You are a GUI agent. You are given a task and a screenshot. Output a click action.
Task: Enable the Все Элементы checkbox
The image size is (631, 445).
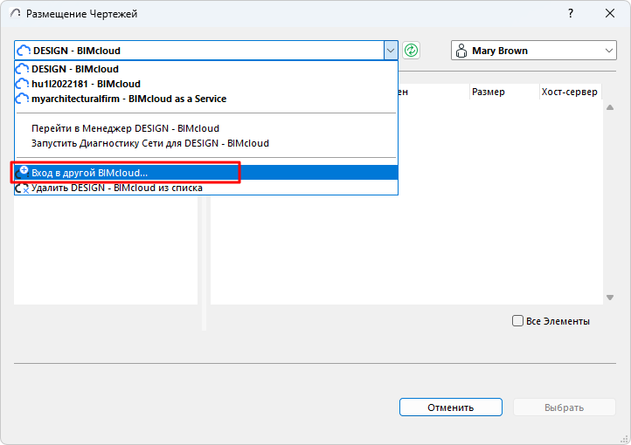(517, 321)
